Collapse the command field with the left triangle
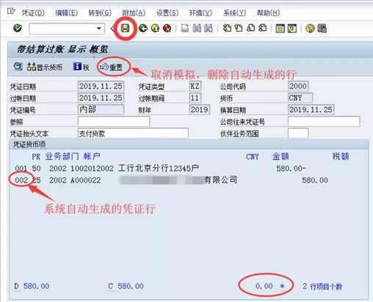Image resolution: width=373 pixels, height=302 pixels. click(x=112, y=29)
